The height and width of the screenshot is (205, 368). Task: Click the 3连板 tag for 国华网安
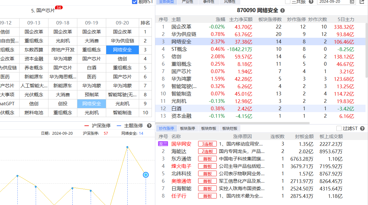pos(207,144)
